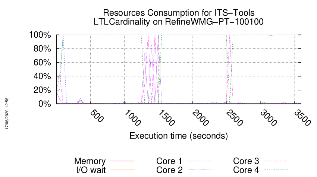Click the orange I/O wait legend line sample
The image size is (317, 177).
coord(123,170)
